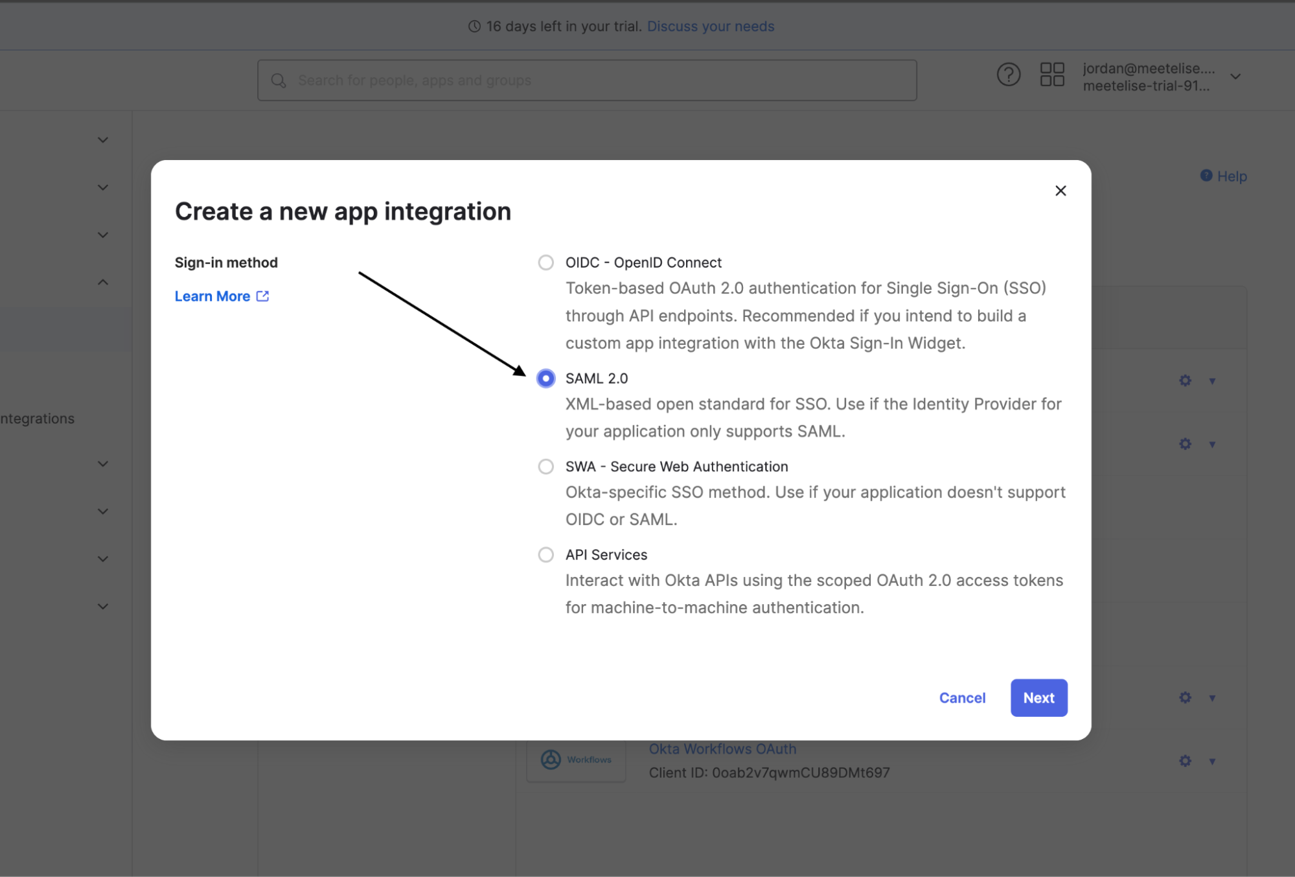
Task: Select the OIDC - OpenID Connect radio button
Action: [x=545, y=263]
